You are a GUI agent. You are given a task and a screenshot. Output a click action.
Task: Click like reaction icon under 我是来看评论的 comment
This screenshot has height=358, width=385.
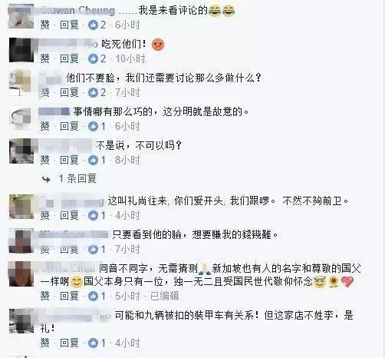coord(93,25)
